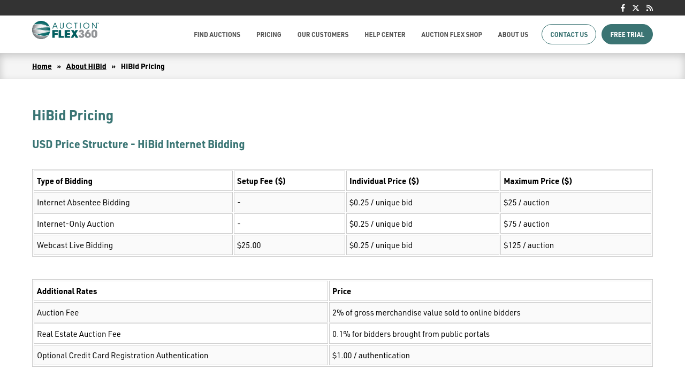This screenshot has width=685, height=385.
Task: Open the Find Auctions menu
Action: [217, 35]
